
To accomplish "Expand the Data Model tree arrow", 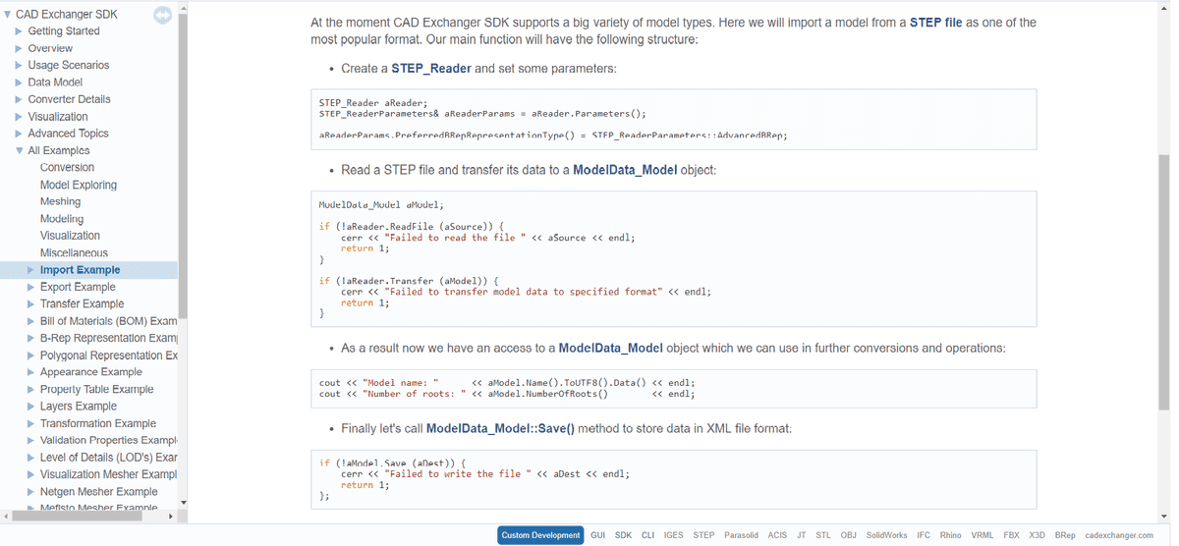I will [19, 82].
